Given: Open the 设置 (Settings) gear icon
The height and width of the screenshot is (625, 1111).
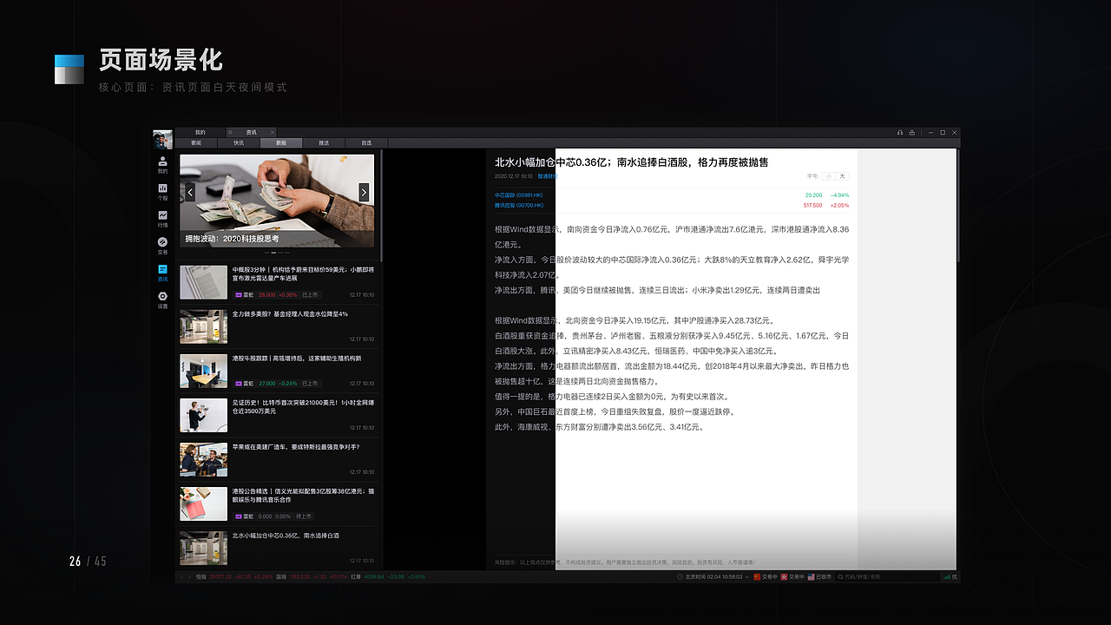Looking at the screenshot, I should pyautogui.click(x=162, y=300).
